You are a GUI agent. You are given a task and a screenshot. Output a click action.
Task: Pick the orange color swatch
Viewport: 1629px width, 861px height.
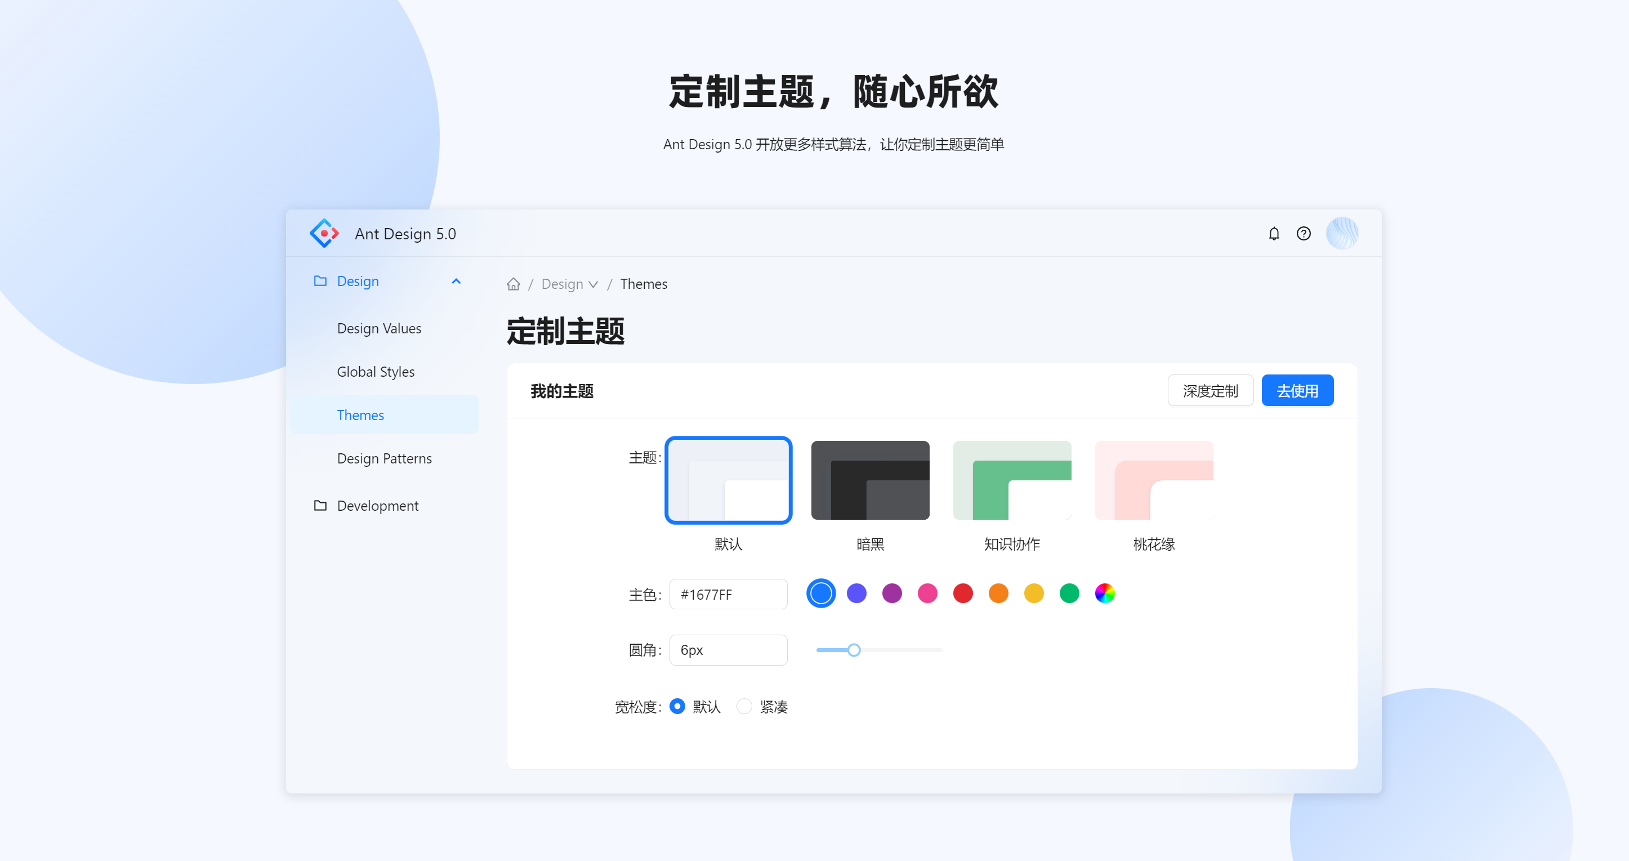click(998, 594)
